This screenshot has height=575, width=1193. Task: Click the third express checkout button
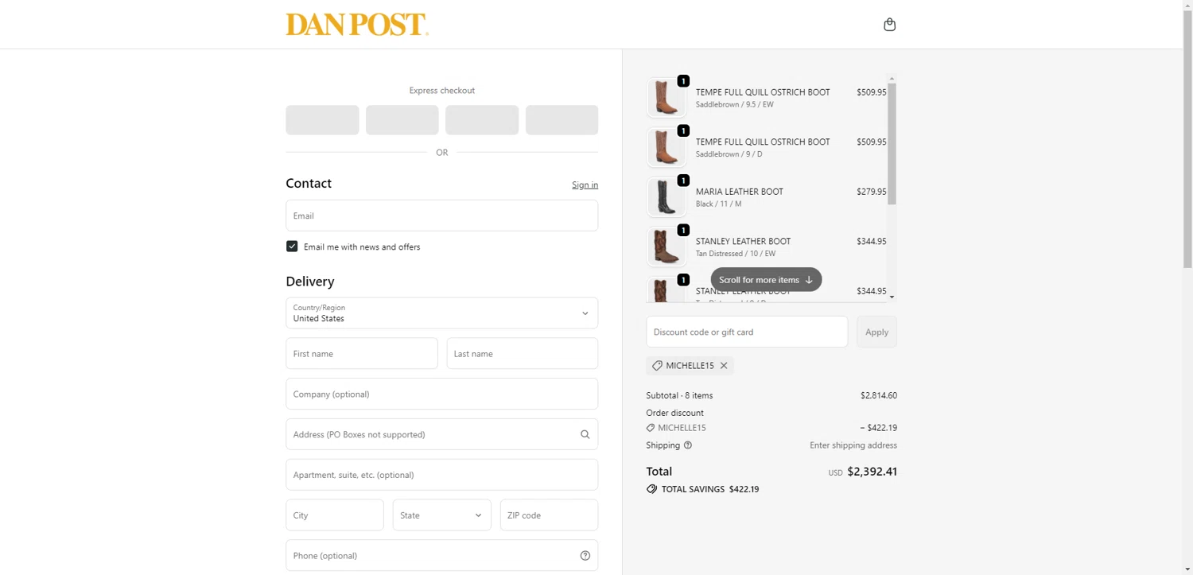[x=482, y=120]
